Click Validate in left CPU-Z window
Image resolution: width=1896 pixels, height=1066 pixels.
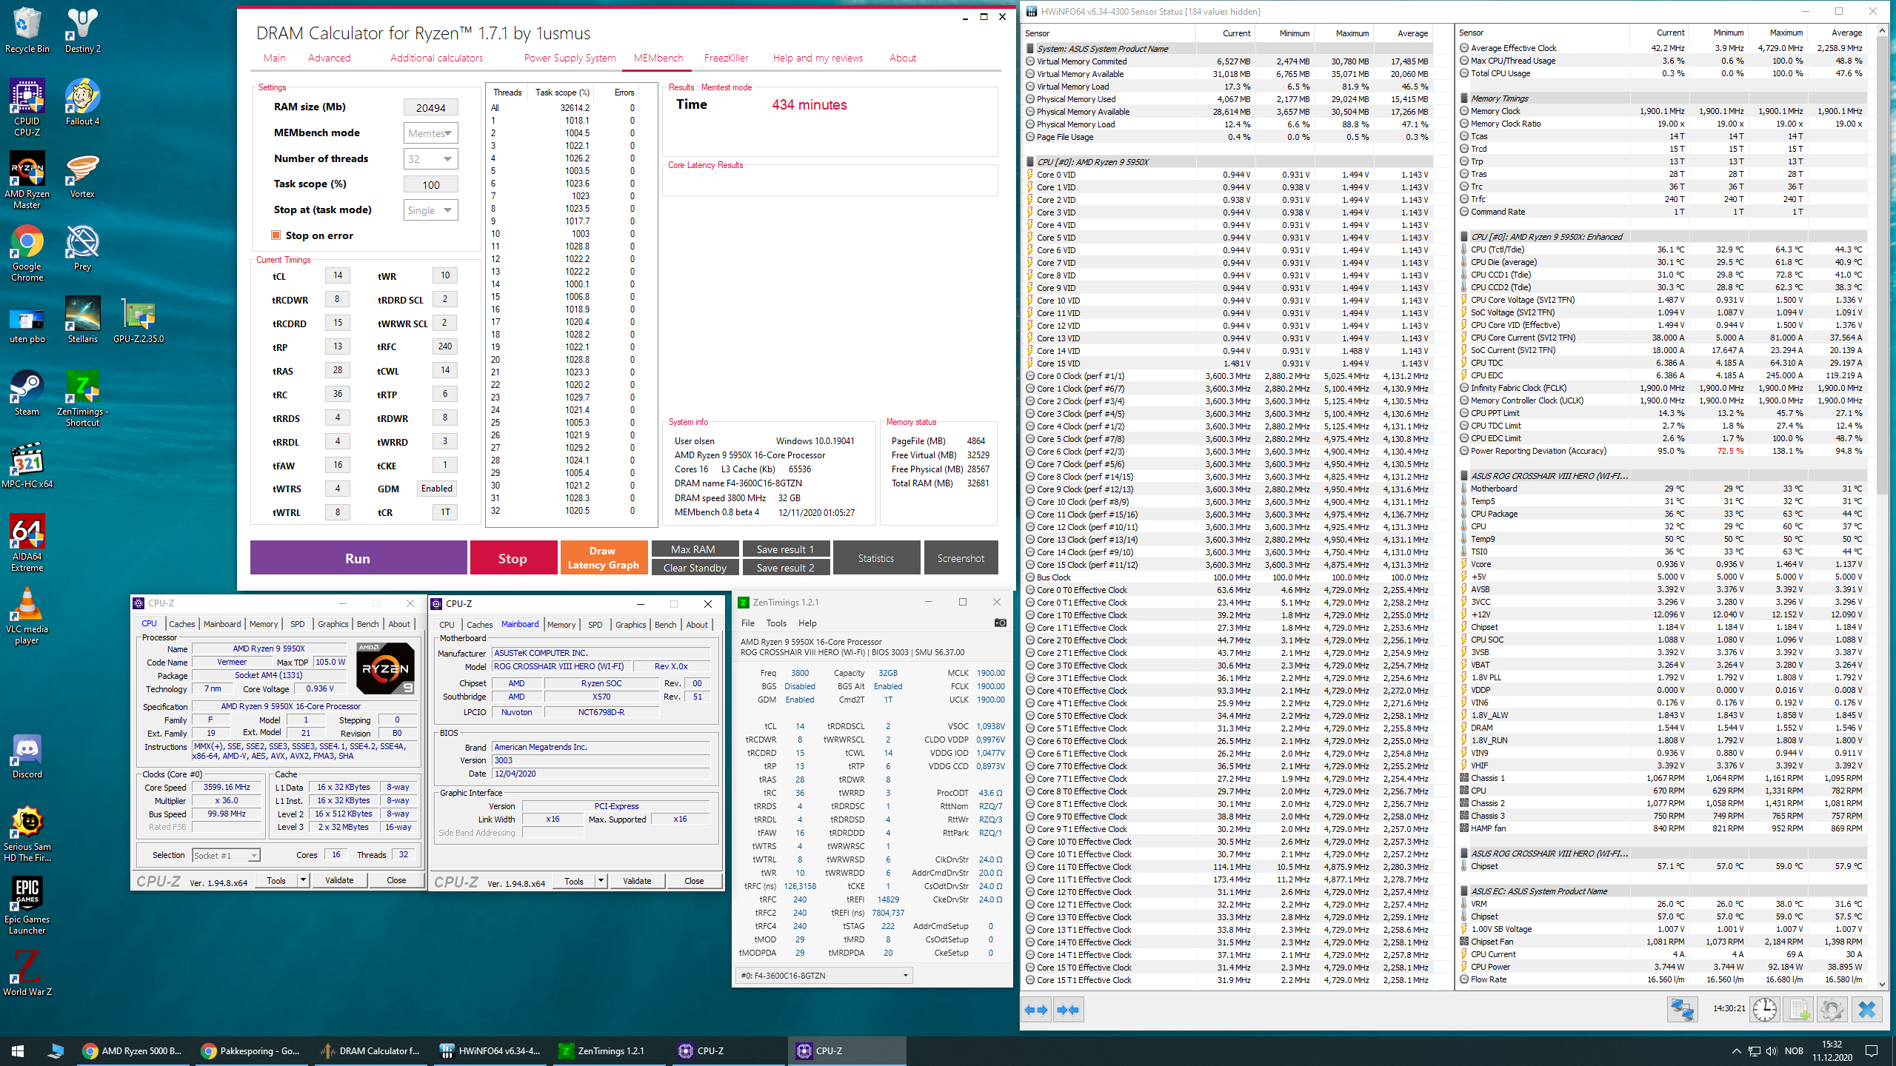[339, 880]
